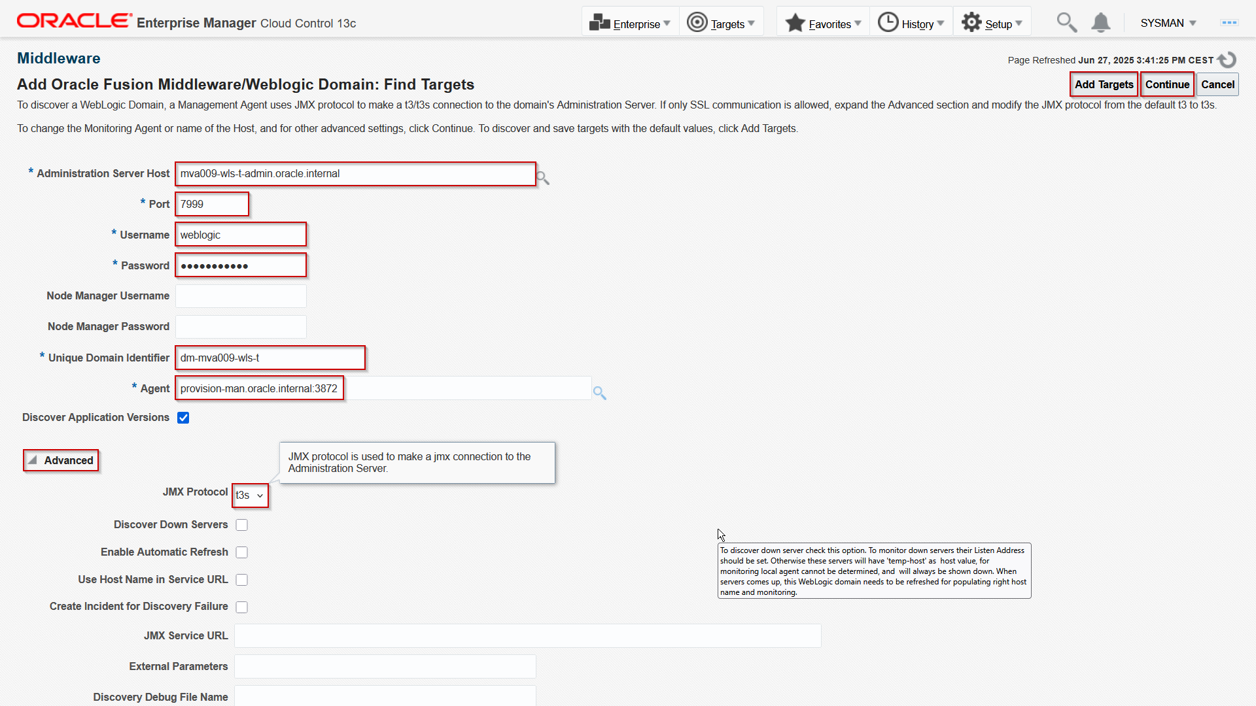The width and height of the screenshot is (1256, 706).
Task: Collapse the Advanced section
Action: pyautogui.click(x=61, y=460)
